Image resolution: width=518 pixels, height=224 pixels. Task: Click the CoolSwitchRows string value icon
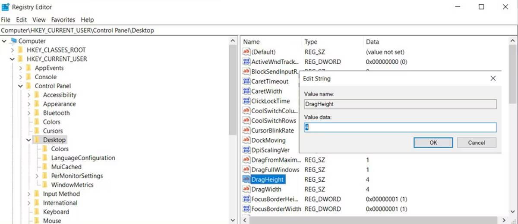(x=246, y=121)
